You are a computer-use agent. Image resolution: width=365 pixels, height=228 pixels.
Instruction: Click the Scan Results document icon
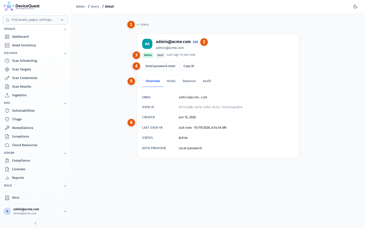tap(7, 87)
